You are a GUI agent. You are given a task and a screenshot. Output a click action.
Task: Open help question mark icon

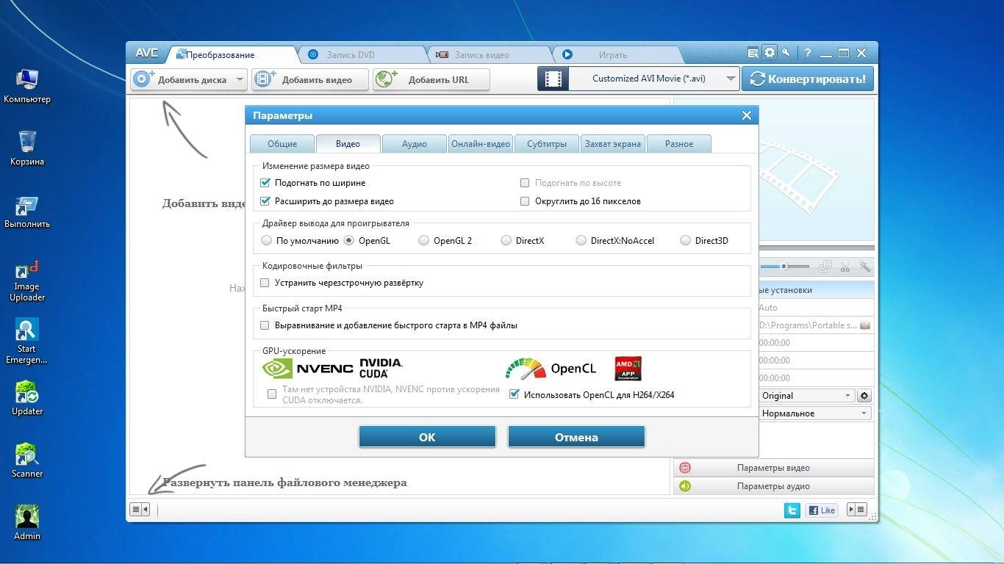pyautogui.click(x=808, y=53)
